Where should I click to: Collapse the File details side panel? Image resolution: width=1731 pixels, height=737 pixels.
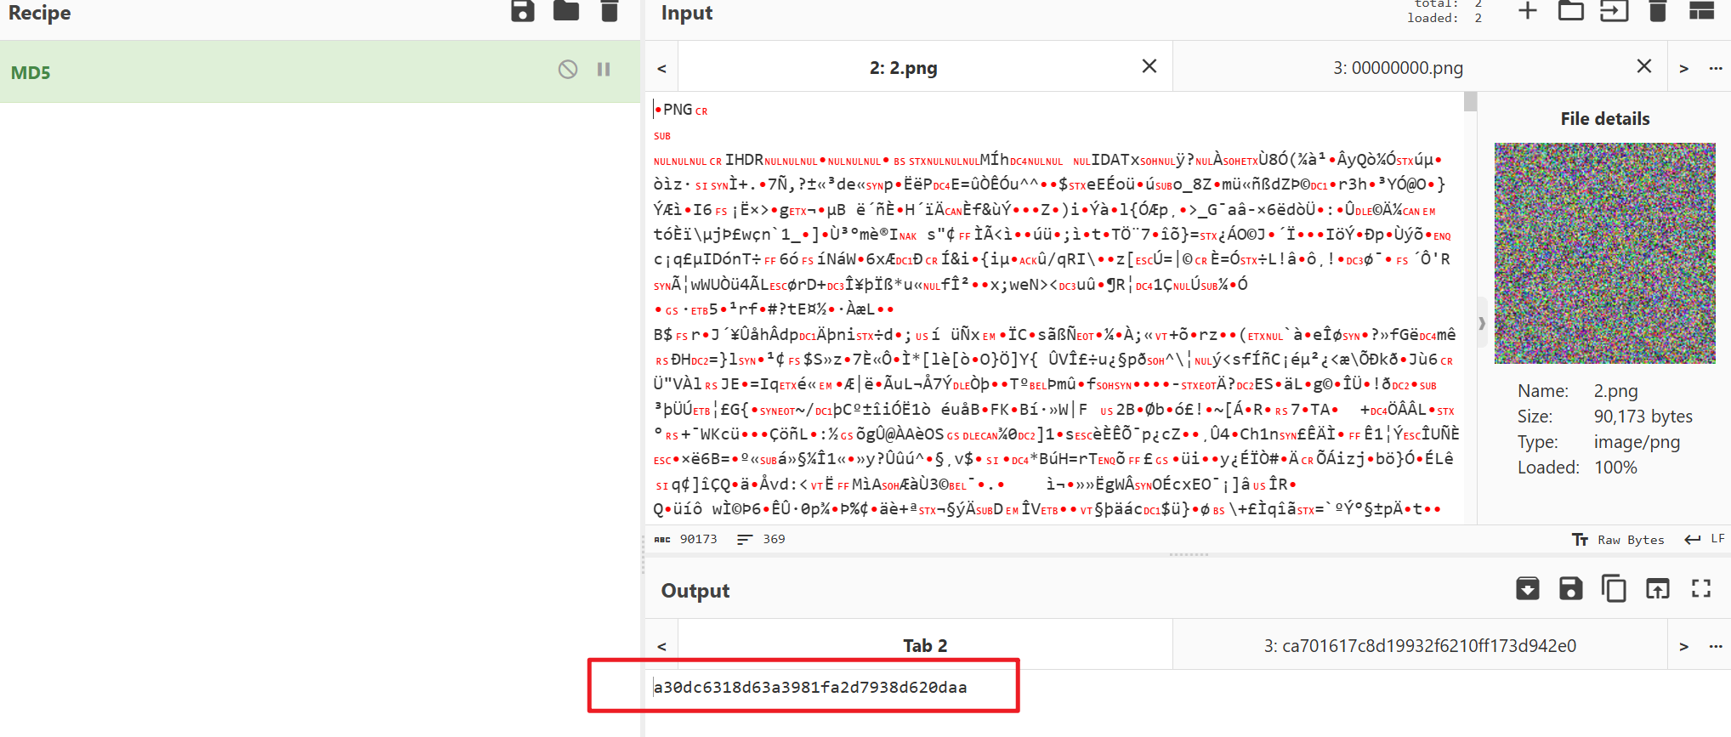pos(1482,323)
